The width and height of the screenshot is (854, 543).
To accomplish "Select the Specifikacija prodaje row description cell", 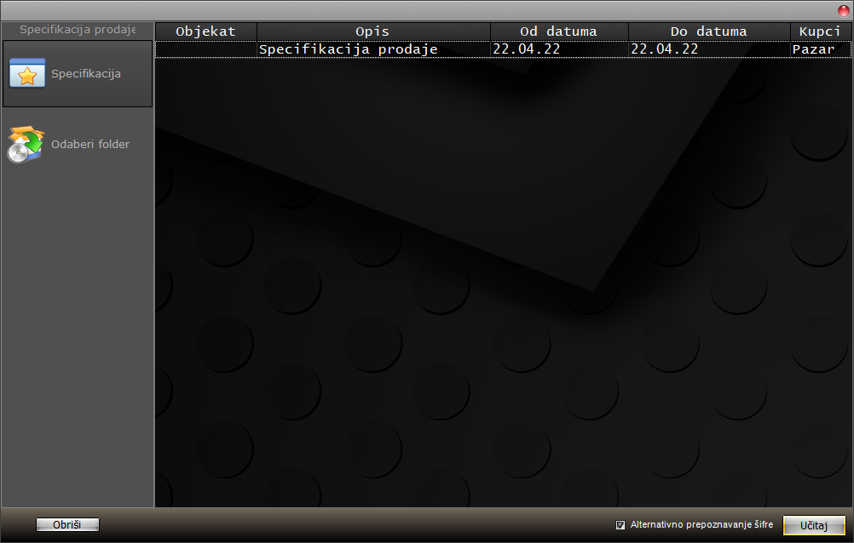I will point(373,49).
